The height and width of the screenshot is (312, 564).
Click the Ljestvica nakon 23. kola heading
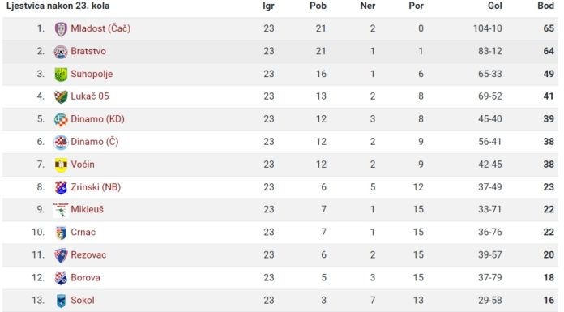pos(58,6)
